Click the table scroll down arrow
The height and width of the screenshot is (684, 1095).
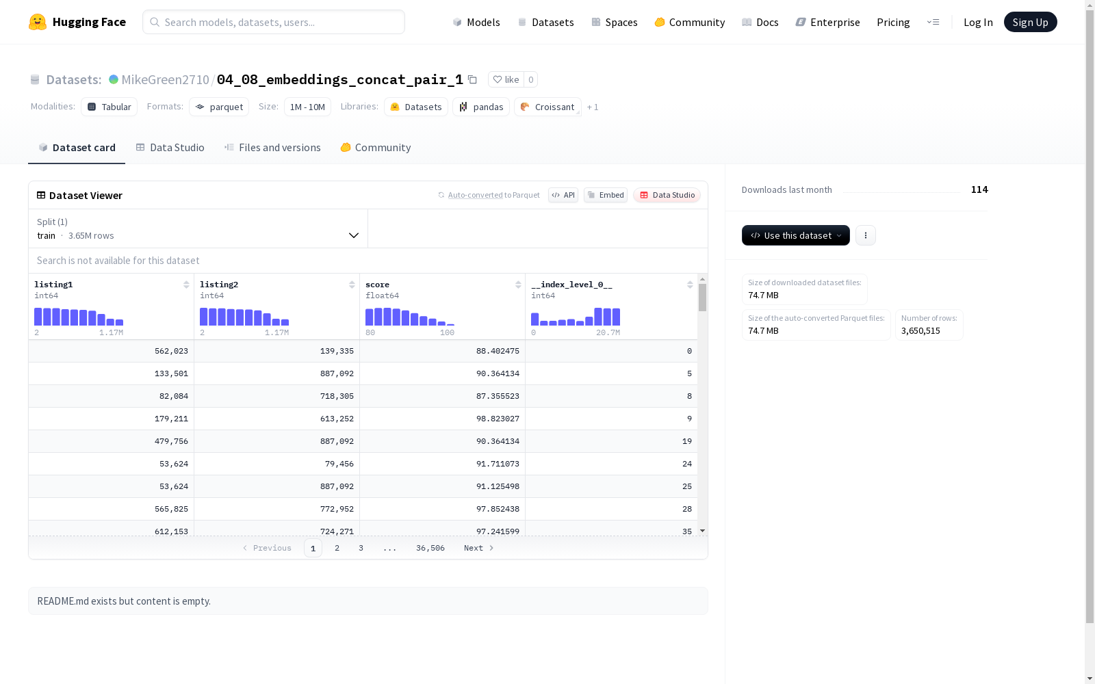702,531
